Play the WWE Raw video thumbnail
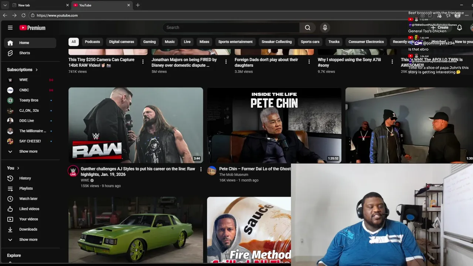Viewport: 473px width, 266px height. (136, 125)
